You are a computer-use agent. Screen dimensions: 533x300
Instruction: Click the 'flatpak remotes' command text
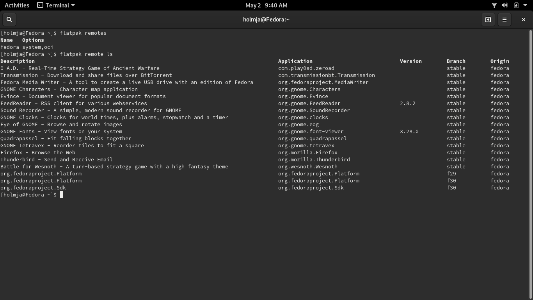[x=83, y=33]
